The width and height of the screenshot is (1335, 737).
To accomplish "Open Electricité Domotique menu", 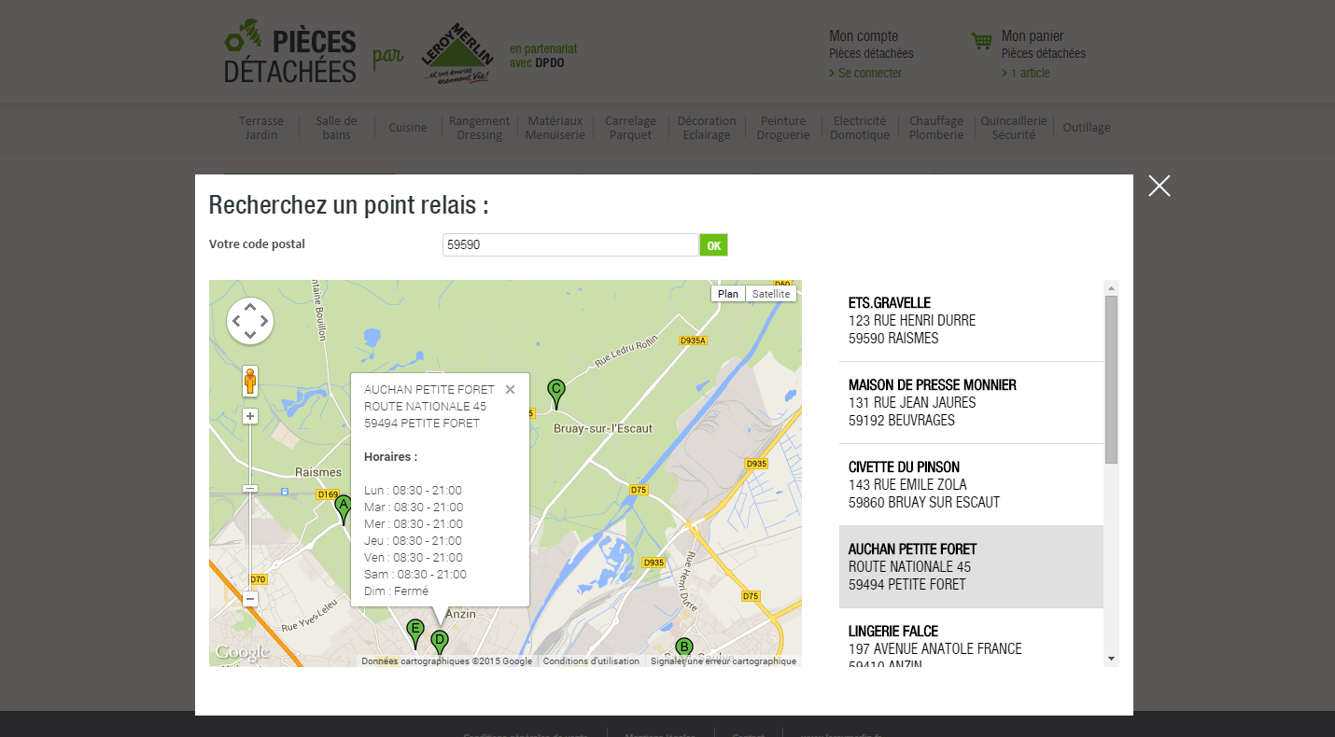I will click(860, 128).
